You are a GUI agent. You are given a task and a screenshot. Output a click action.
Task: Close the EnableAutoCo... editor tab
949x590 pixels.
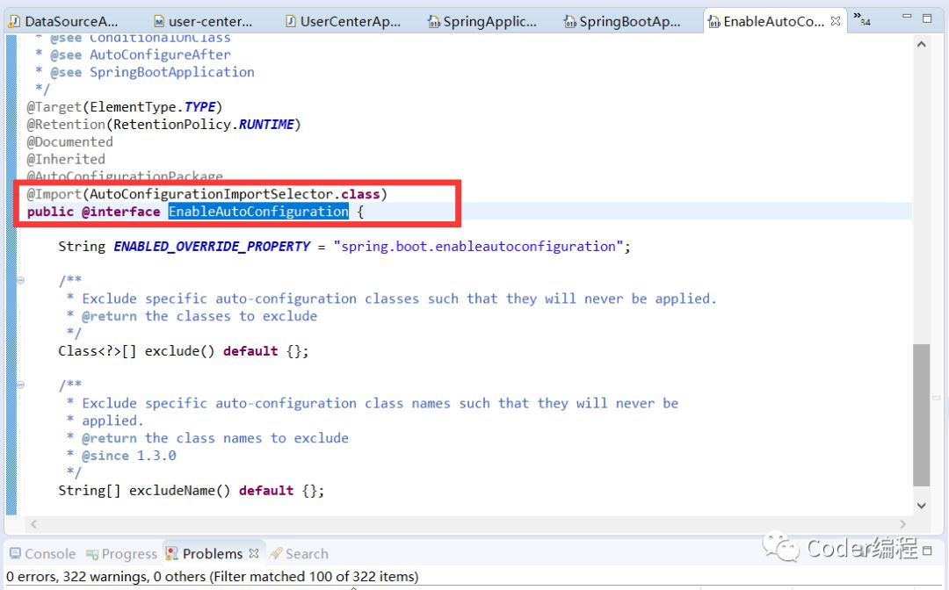836,21
